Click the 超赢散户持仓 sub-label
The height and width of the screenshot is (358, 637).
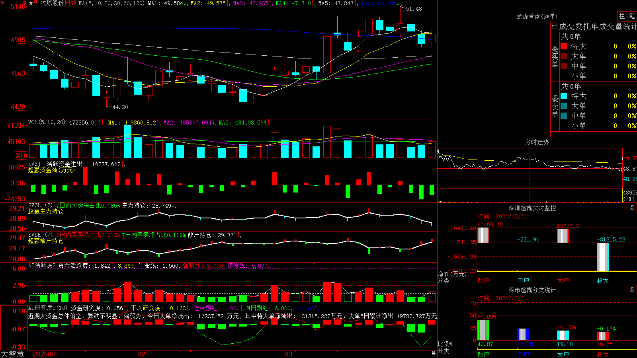coord(46,241)
